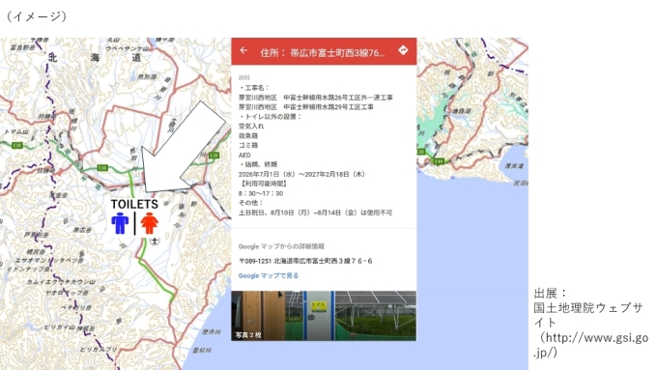This screenshot has height=370, width=657.
Task: Open the toilet door photo thumbnail
Action: click(x=310, y=316)
